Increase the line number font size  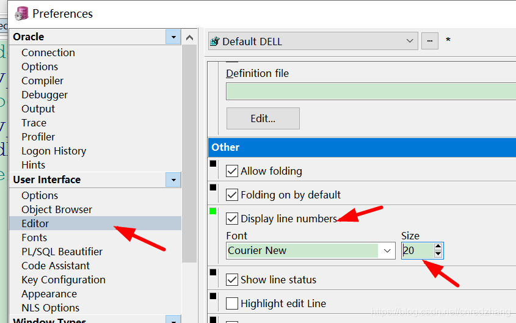pos(438,246)
